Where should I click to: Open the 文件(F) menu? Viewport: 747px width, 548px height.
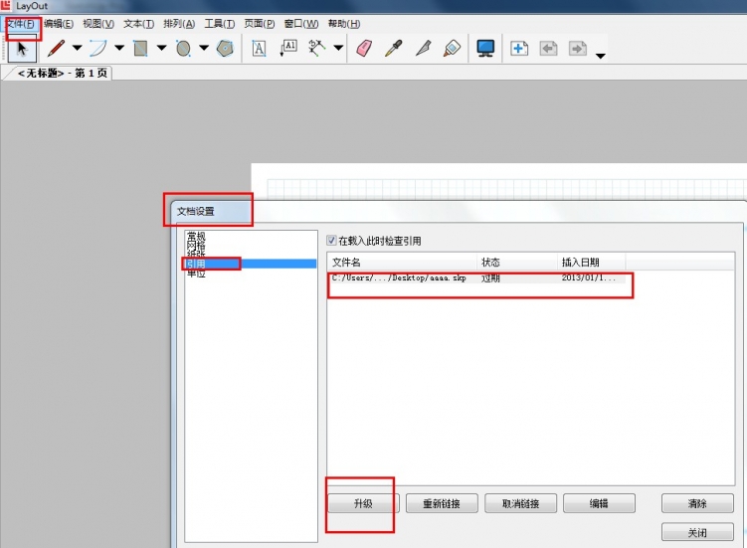[21, 24]
